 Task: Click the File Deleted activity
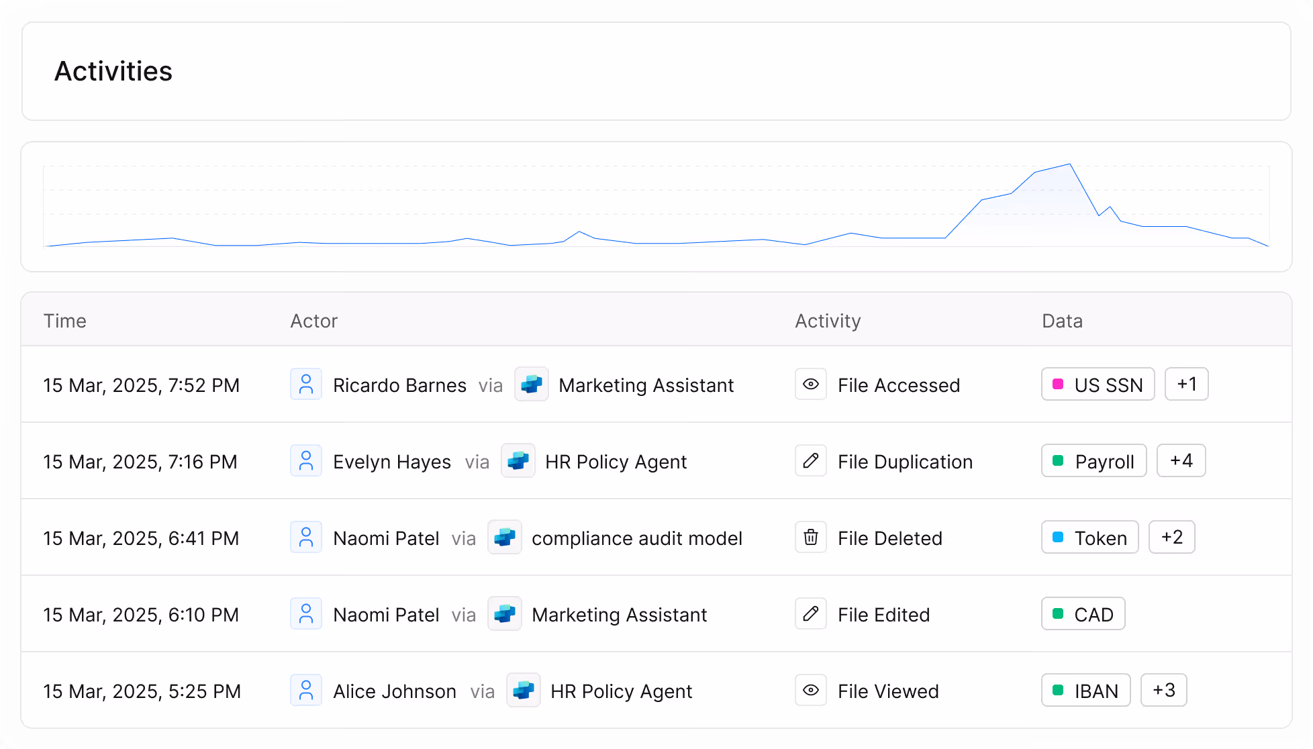pos(890,538)
